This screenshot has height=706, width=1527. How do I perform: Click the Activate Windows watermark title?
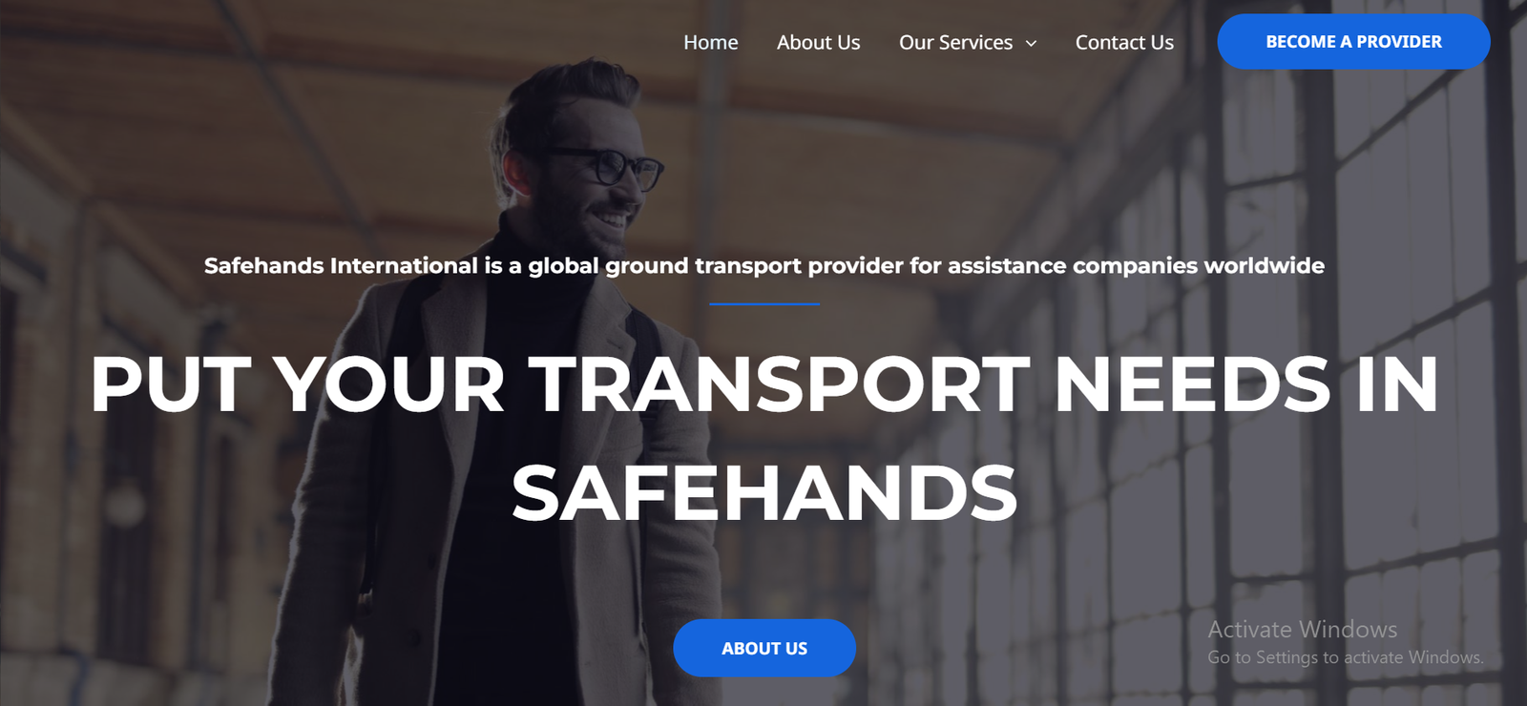tap(1302, 630)
